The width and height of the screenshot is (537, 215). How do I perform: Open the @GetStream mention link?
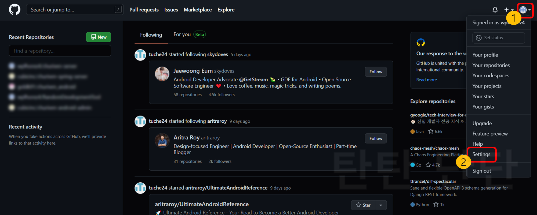(x=253, y=80)
